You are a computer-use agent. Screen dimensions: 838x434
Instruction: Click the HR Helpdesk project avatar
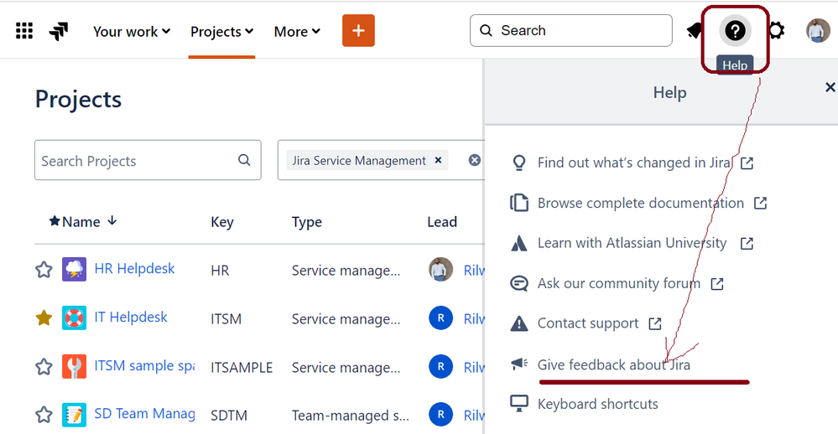click(x=74, y=270)
